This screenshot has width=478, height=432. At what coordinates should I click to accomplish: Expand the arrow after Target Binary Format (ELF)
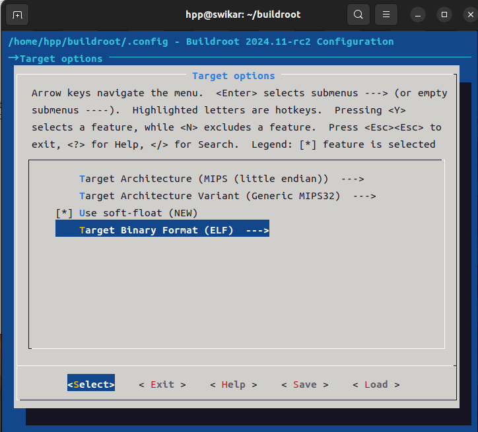(x=257, y=230)
